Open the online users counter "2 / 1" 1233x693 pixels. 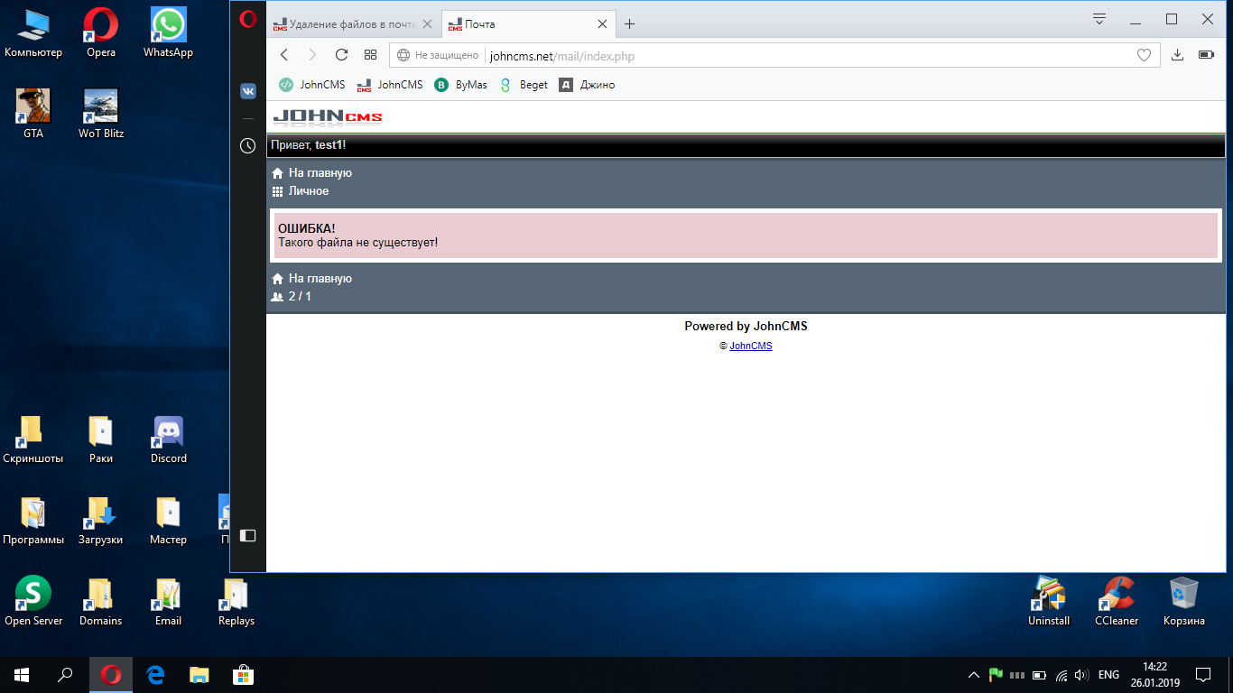(x=300, y=297)
